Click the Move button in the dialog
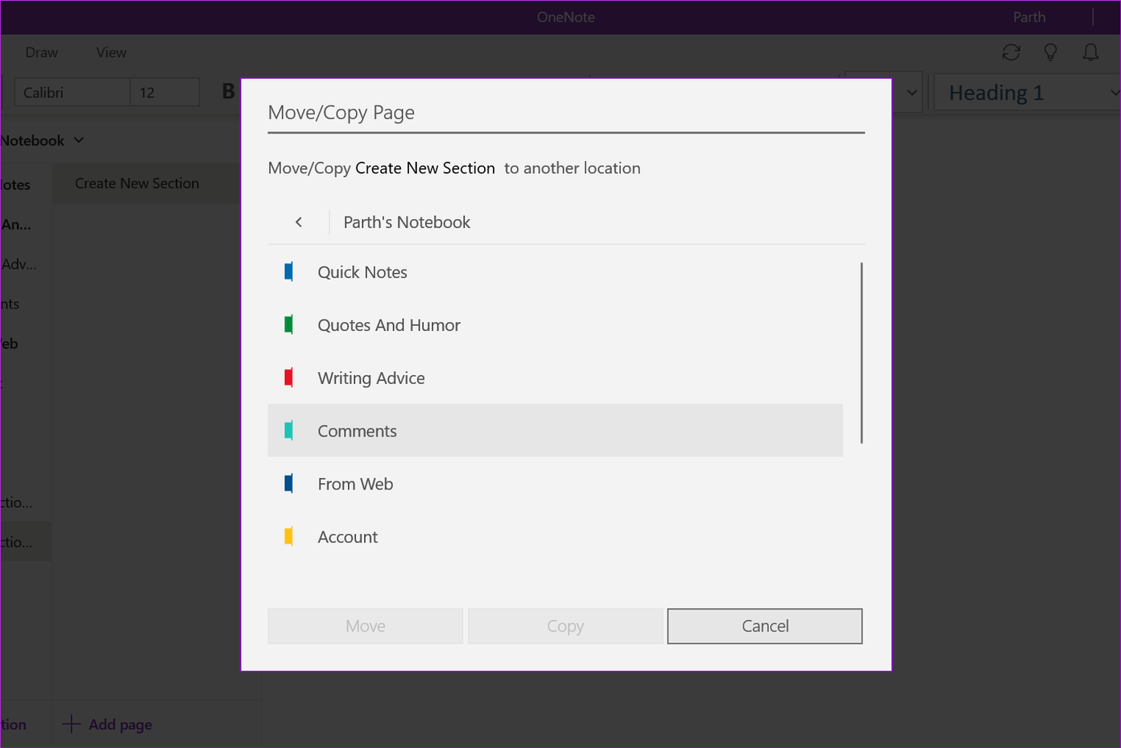The width and height of the screenshot is (1121, 748). (x=366, y=626)
